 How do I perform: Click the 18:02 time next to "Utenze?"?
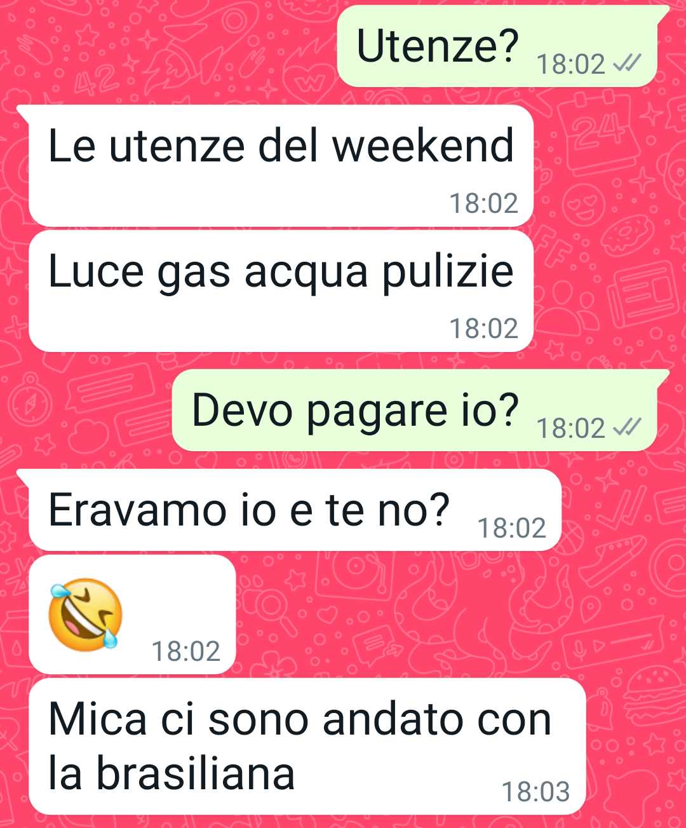tap(570, 64)
